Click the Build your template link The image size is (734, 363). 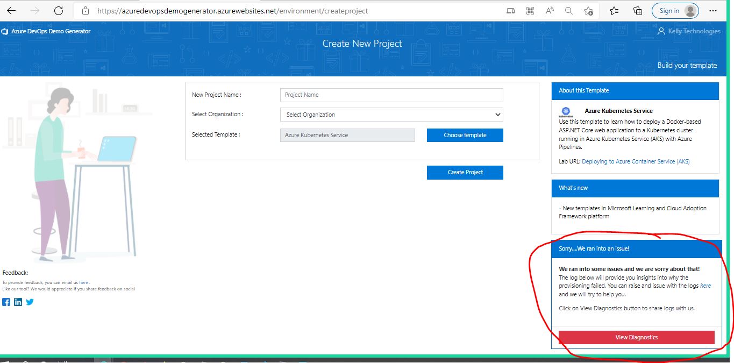click(687, 65)
